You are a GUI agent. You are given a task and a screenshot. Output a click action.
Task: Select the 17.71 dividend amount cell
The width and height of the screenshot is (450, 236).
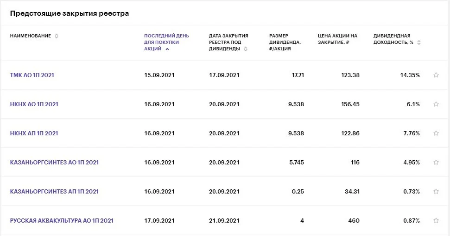[x=298, y=75]
